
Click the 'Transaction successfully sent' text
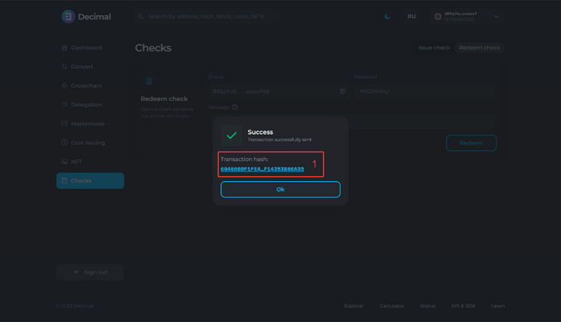[x=280, y=140]
